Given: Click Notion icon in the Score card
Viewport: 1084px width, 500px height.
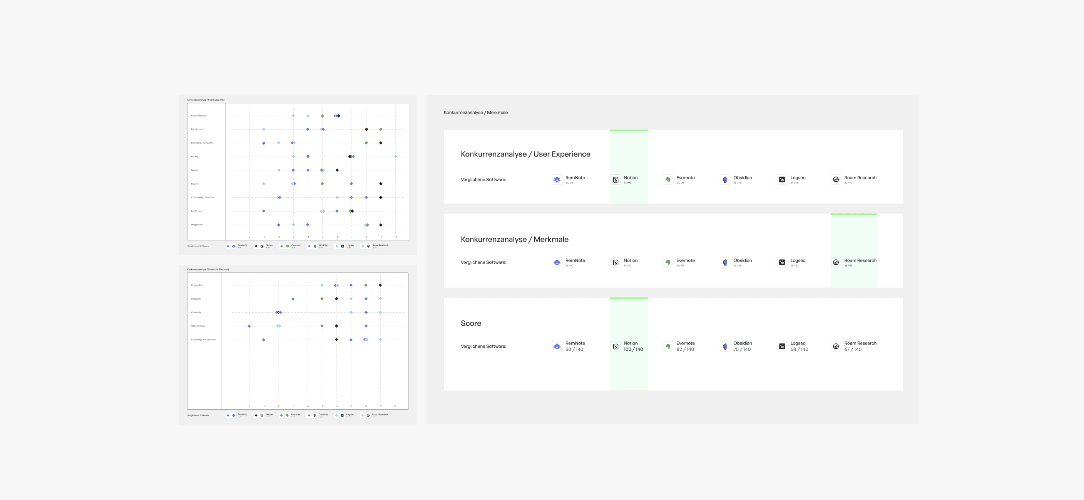Looking at the screenshot, I should [615, 347].
